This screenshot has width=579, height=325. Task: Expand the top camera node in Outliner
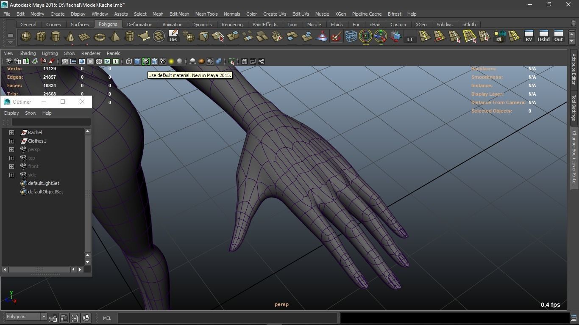[11, 158]
